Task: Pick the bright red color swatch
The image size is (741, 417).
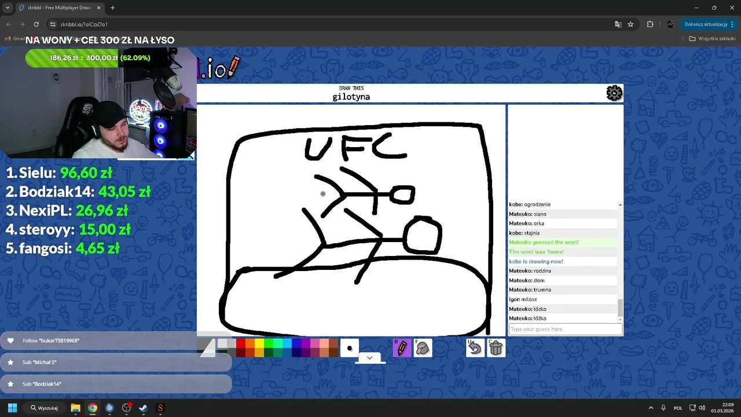Action: tap(241, 343)
